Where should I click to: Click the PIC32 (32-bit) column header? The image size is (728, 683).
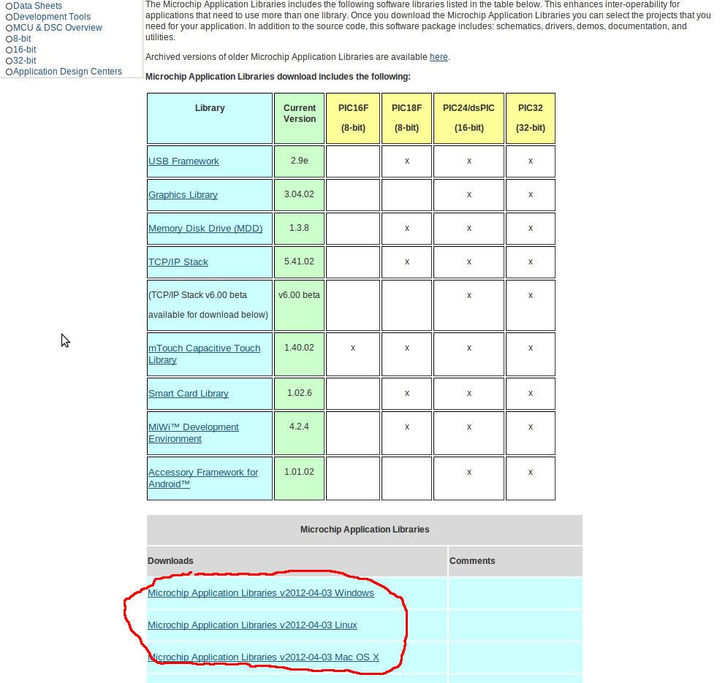pyautogui.click(x=530, y=118)
